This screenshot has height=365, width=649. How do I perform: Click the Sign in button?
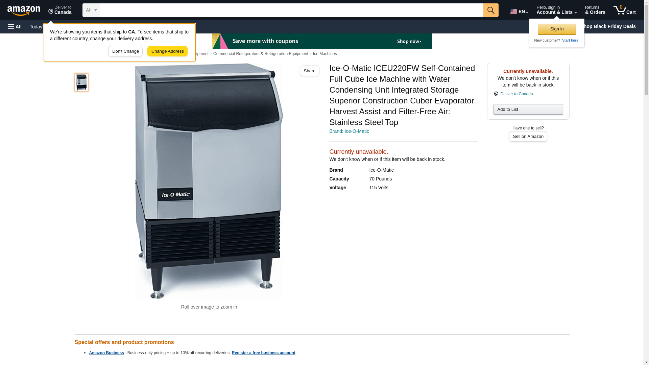(557, 29)
